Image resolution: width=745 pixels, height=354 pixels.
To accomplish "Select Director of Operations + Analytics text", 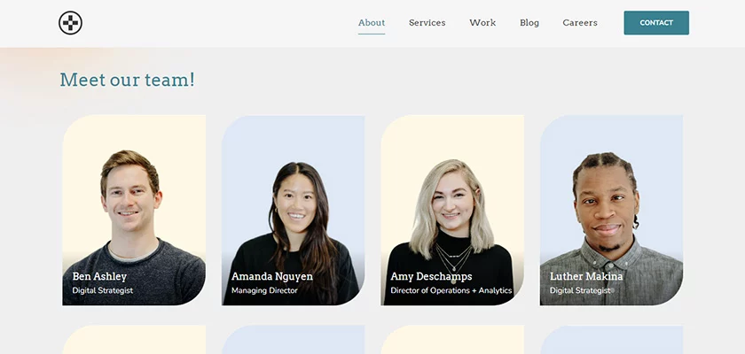I will coord(451,290).
